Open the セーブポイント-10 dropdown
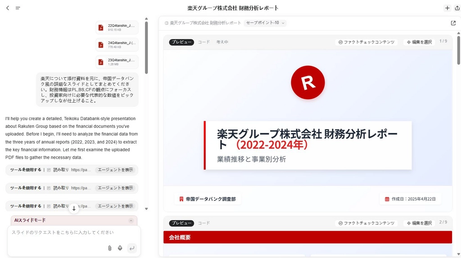This screenshot has height=258, width=461. pos(265,23)
